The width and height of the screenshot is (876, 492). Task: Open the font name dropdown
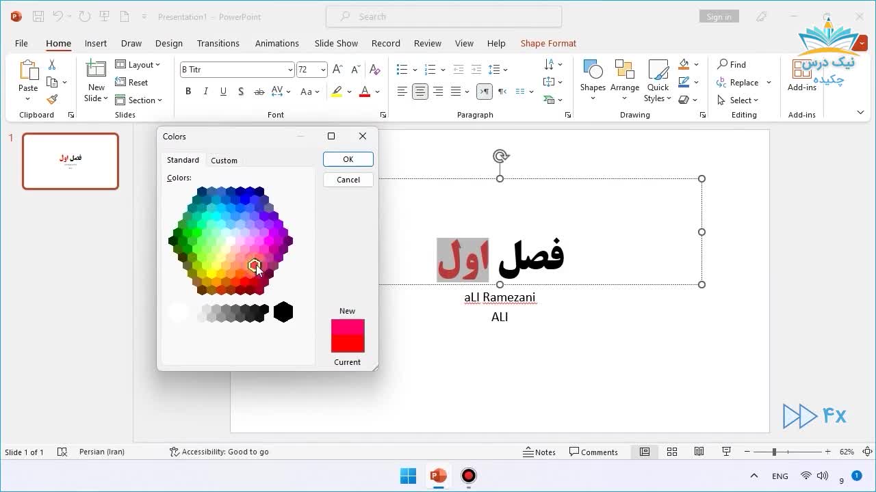tap(291, 69)
